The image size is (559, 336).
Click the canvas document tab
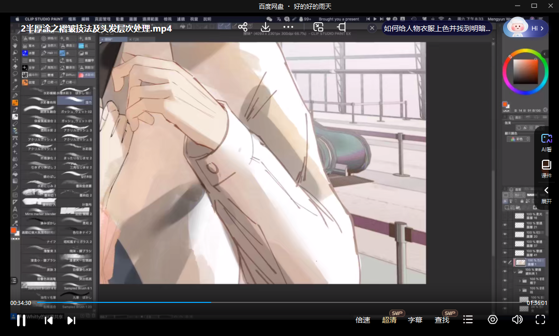point(114,39)
